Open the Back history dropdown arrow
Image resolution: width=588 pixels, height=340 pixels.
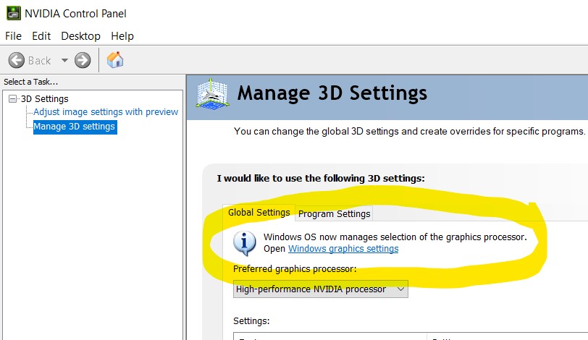(x=64, y=60)
